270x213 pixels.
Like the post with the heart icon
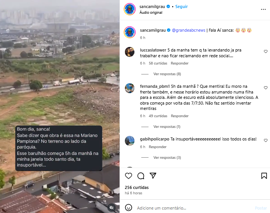click(128, 176)
